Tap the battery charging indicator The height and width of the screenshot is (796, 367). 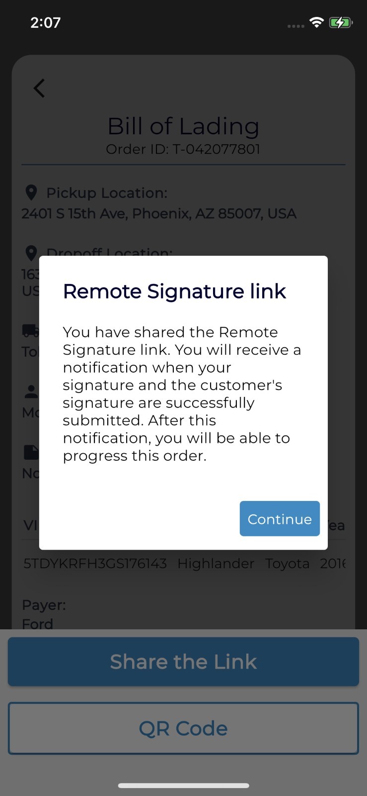pos(341,22)
